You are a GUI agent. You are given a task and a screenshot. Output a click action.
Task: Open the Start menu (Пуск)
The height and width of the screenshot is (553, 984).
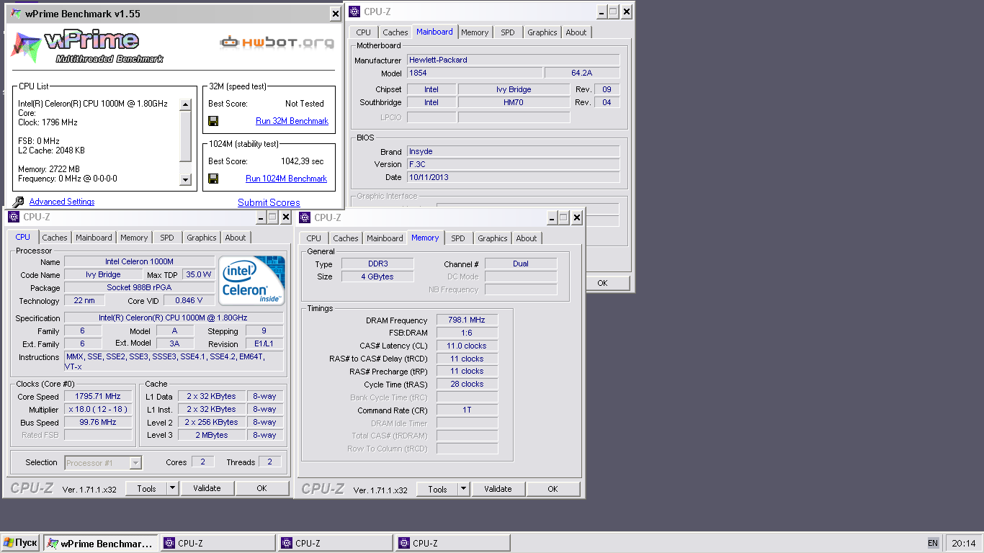(20, 543)
